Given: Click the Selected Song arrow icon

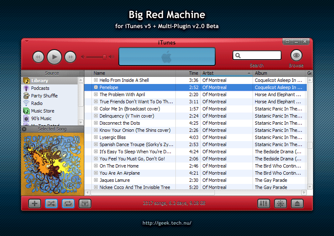Looking at the screenshot, I should pos(24,129).
